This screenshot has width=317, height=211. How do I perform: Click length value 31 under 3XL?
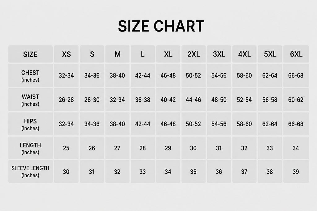click(x=219, y=148)
